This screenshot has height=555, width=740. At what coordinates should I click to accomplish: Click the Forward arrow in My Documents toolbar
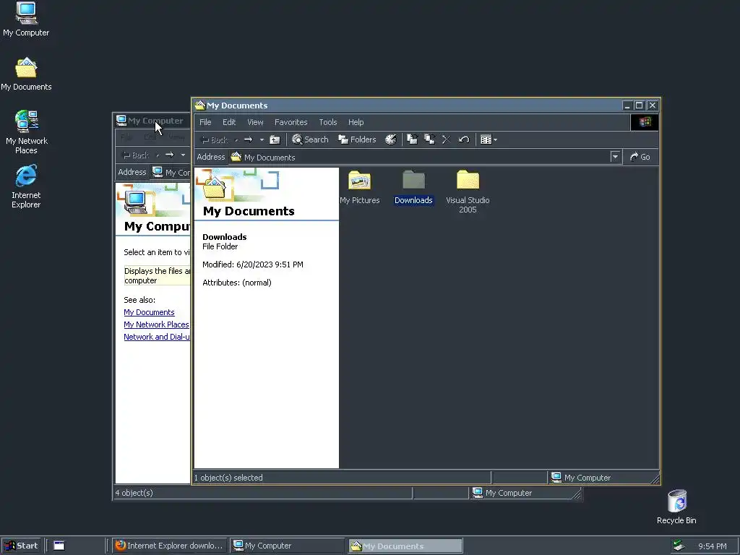(x=249, y=139)
